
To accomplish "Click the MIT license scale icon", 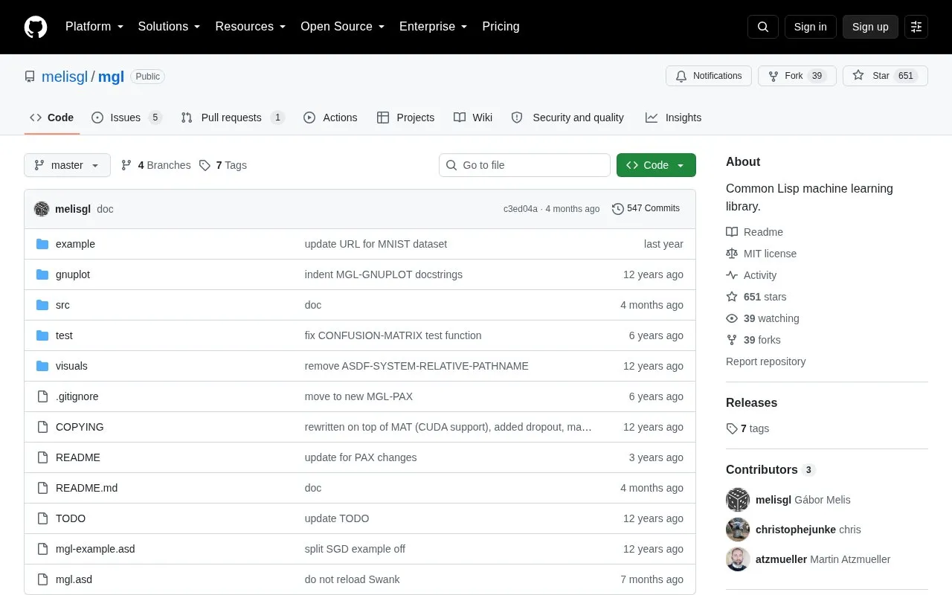I will [732, 254].
